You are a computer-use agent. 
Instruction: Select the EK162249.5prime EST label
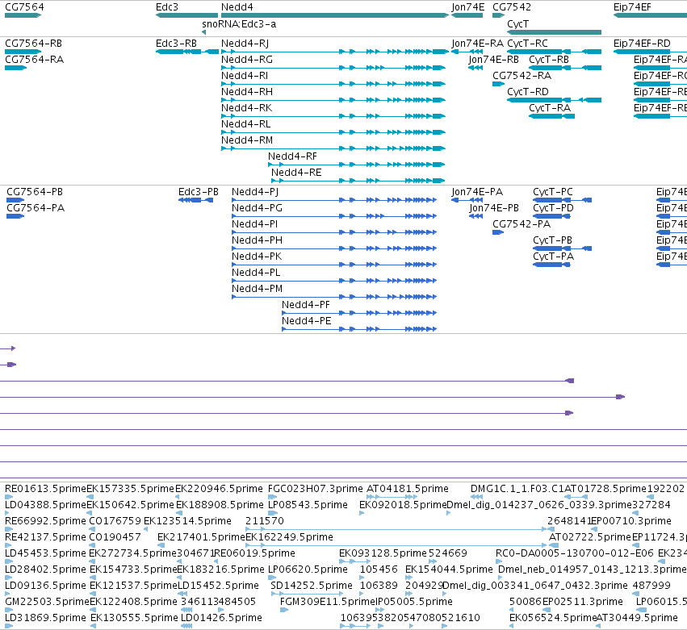pyautogui.click(x=289, y=537)
